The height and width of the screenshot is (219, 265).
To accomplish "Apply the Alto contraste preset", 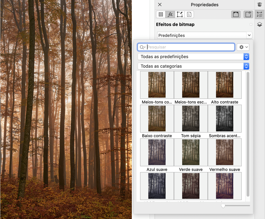I will pyautogui.click(x=224, y=85).
